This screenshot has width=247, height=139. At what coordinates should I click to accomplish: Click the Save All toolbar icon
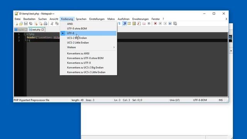click(31, 24)
